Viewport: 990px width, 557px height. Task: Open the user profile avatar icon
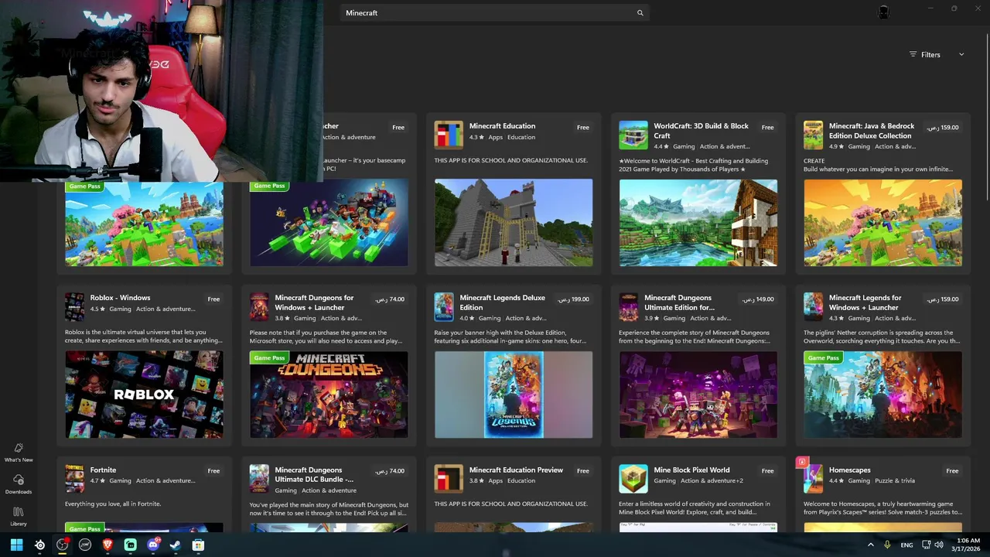click(x=884, y=12)
